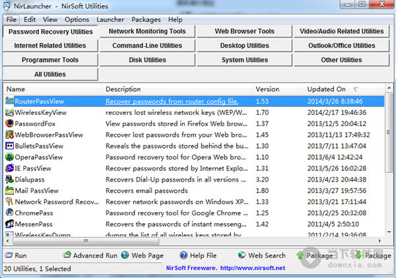Viewport: 396px width, 278px height.
Task: Click the 20 Utilities, 1 Selected status
Action: [x=38, y=269]
